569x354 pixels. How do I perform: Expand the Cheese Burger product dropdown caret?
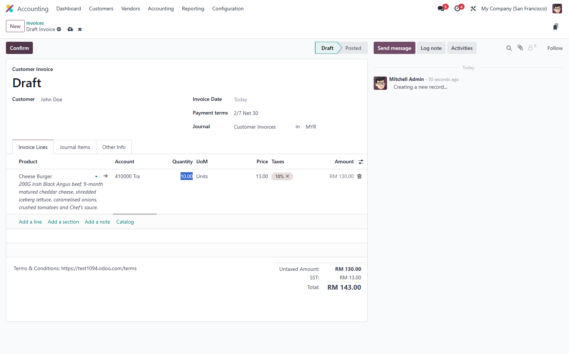click(96, 177)
